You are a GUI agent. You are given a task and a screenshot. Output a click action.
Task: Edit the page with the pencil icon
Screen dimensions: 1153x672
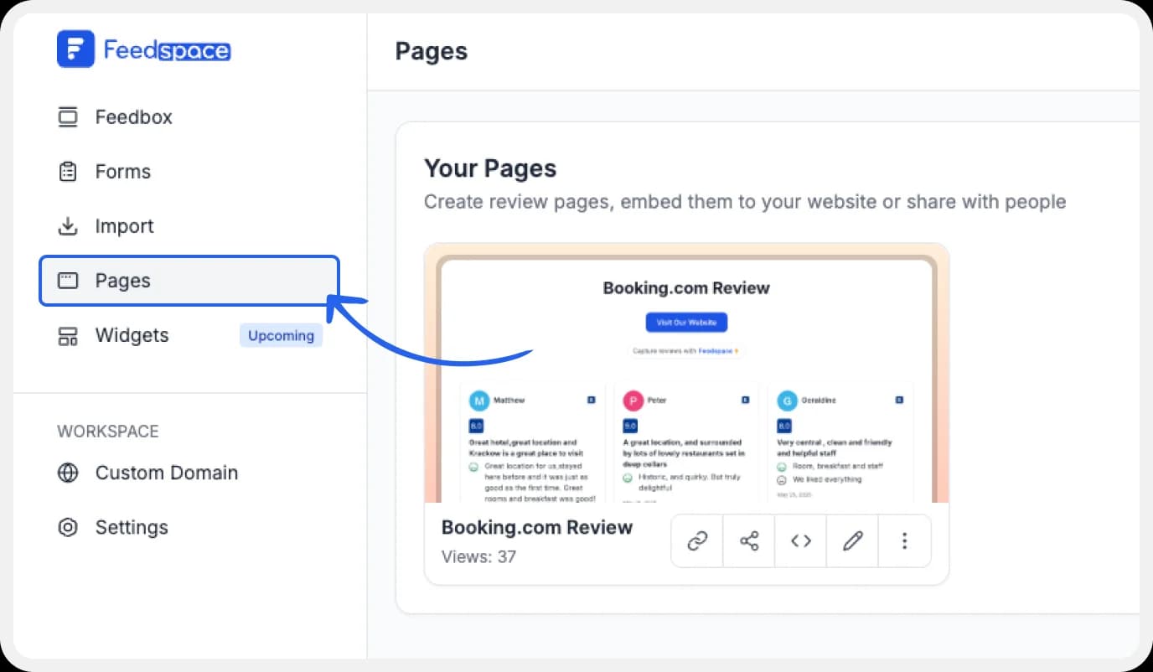tap(852, 540)
